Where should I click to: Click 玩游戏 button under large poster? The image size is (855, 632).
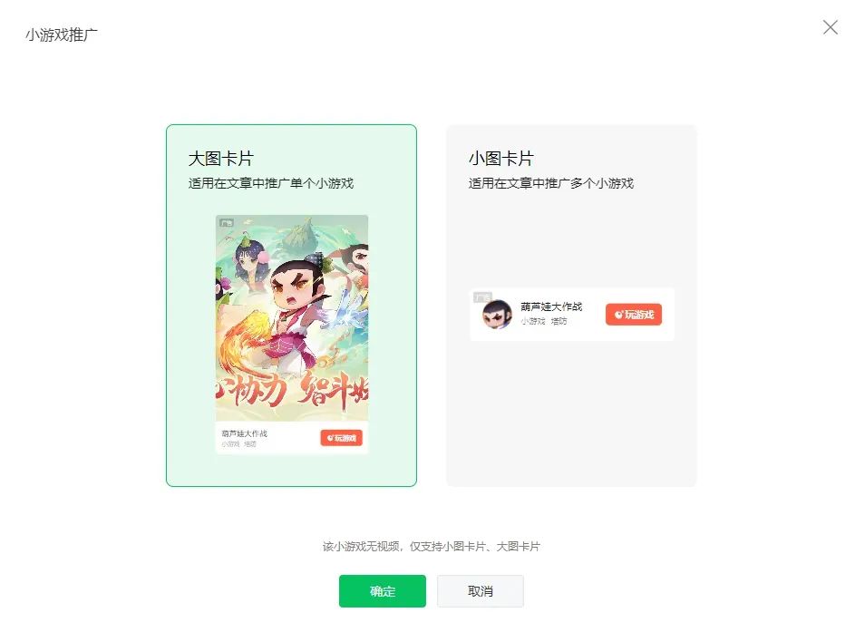click(x=341, y=438)
